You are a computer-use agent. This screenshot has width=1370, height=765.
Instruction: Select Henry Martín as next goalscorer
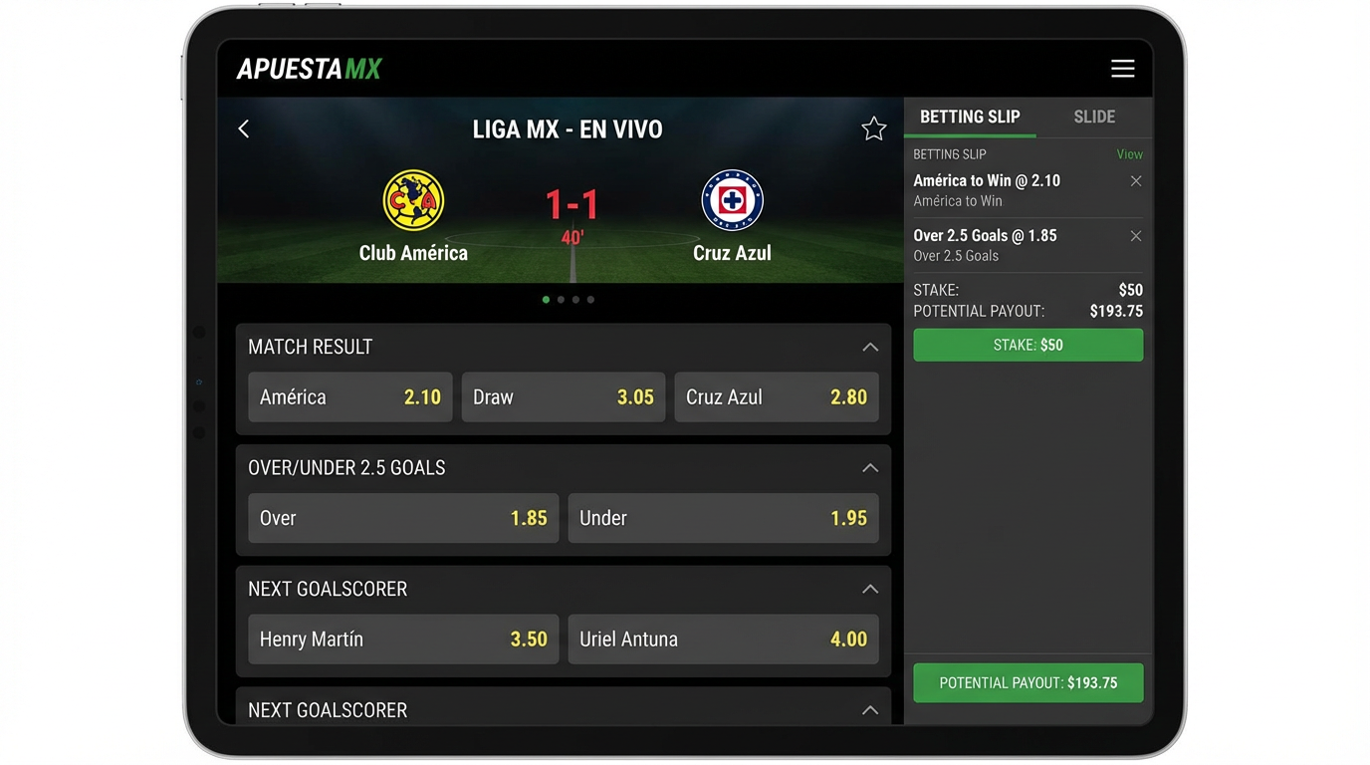coord(402,638)
